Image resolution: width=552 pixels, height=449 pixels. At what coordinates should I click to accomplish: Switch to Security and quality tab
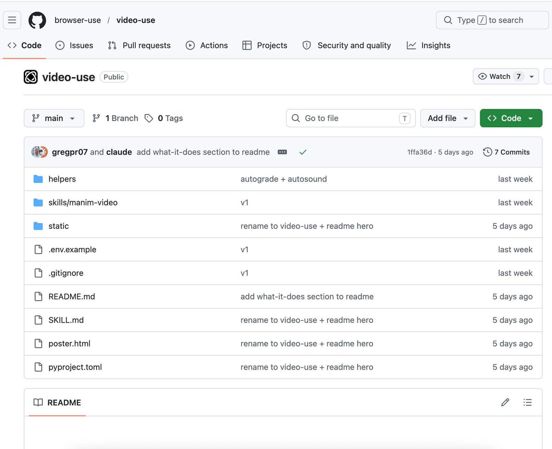[x=347, y=45]
